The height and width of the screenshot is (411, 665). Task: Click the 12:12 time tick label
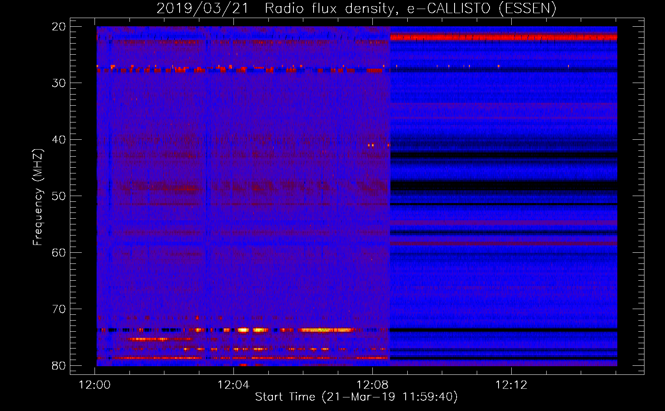coord(511,385)
